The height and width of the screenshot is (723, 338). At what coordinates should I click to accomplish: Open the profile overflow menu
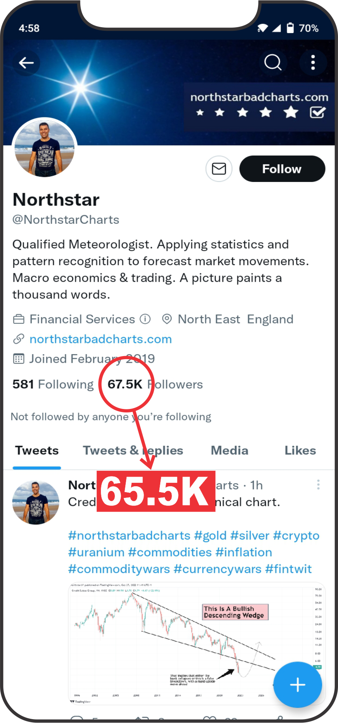[x=313, y=62]
